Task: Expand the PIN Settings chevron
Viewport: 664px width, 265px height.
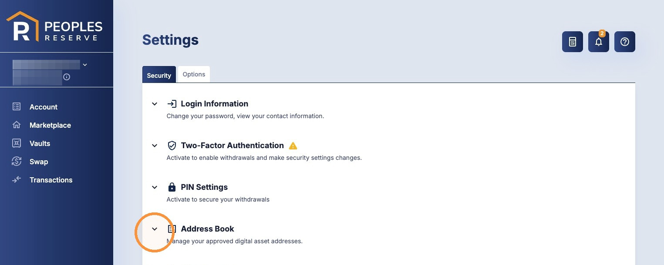Action: (155, 187)
